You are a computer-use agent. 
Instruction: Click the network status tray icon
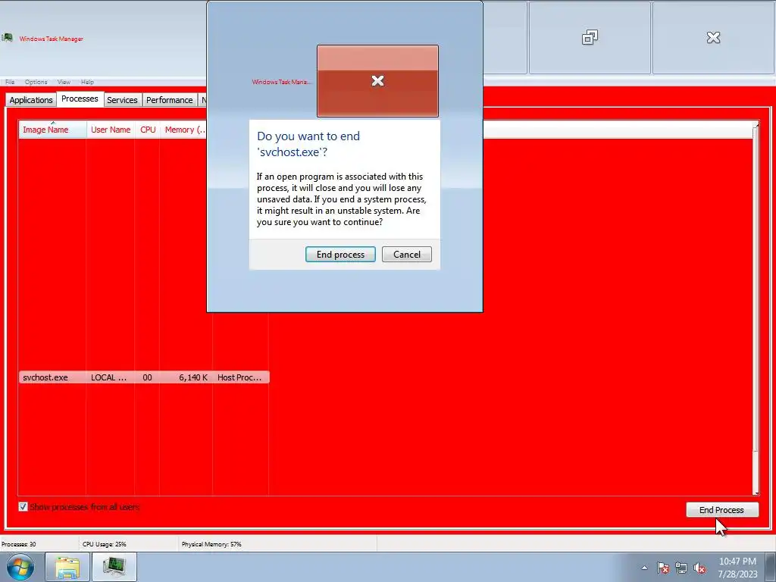(x=681, y=568)
